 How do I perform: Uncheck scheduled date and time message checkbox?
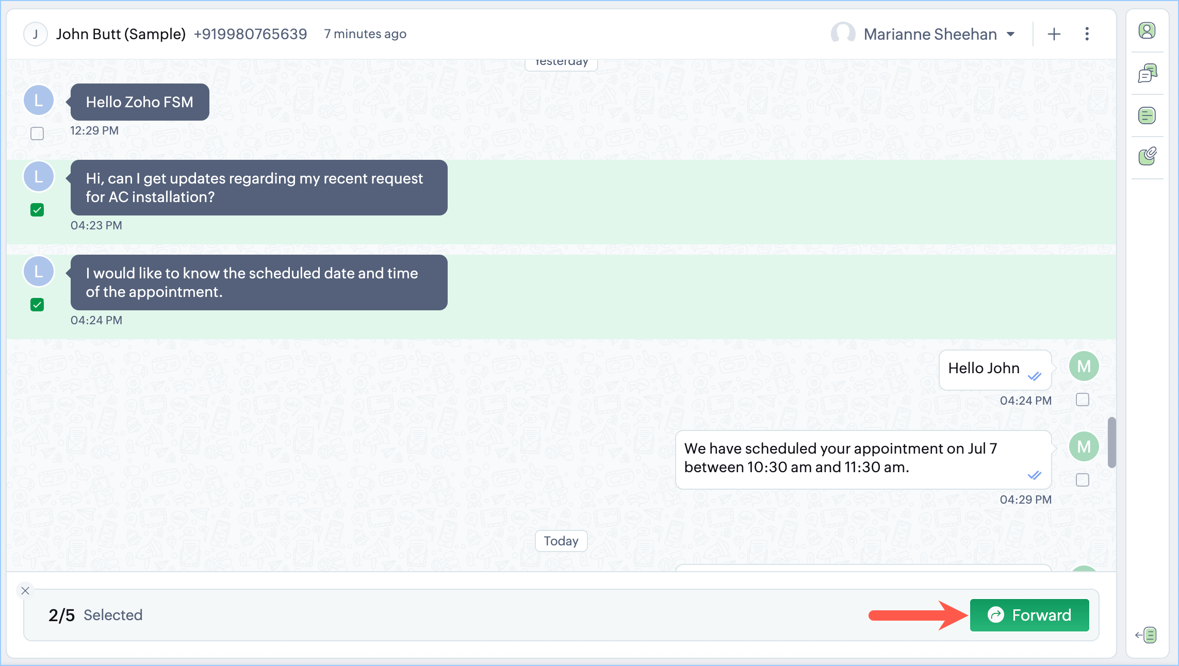[37, 305]
